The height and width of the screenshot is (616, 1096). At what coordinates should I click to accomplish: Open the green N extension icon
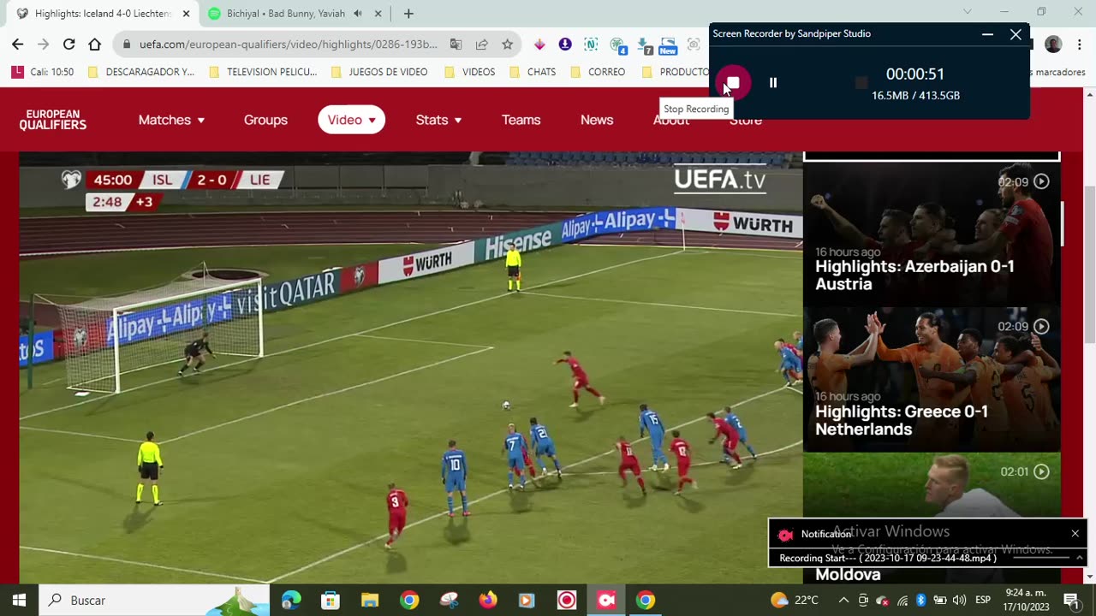[x=591, y=44]
